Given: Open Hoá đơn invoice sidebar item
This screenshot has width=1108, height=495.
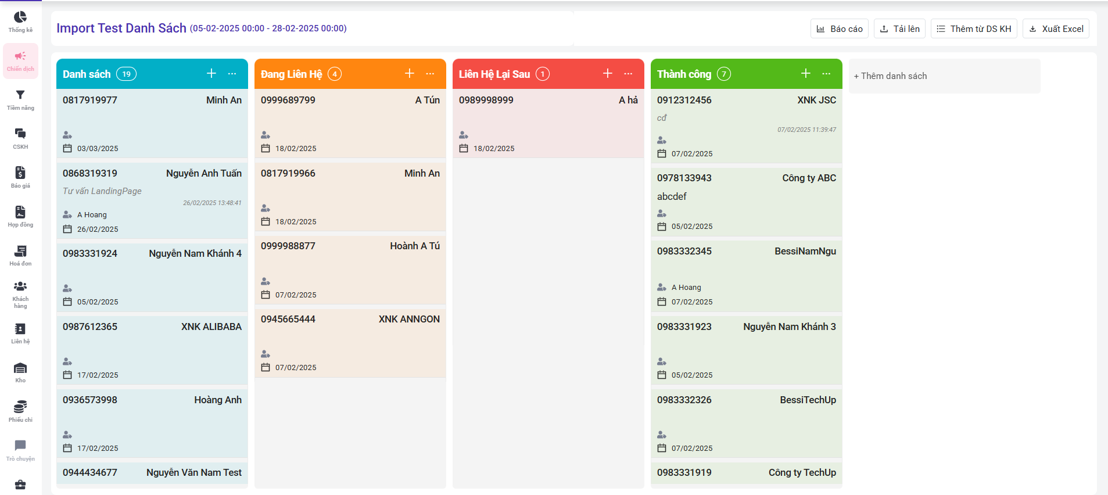Looking at the screenshot, I should [20, 256].
